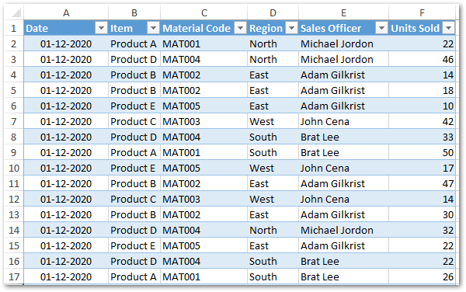Select units value 30 in row 13
The width and height of the screenshot is (466, 292).
click(422, 215)
